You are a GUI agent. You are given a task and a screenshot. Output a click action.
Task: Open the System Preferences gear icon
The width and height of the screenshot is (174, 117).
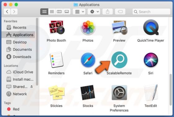point(119,92)
